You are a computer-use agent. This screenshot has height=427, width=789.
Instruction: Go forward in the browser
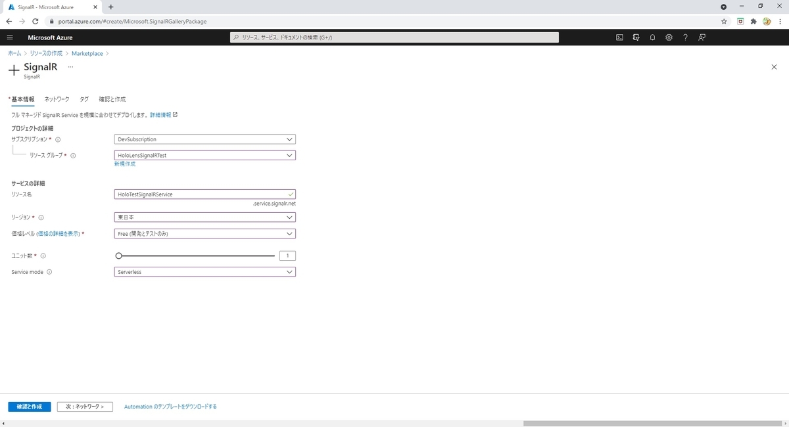[22, 21]
